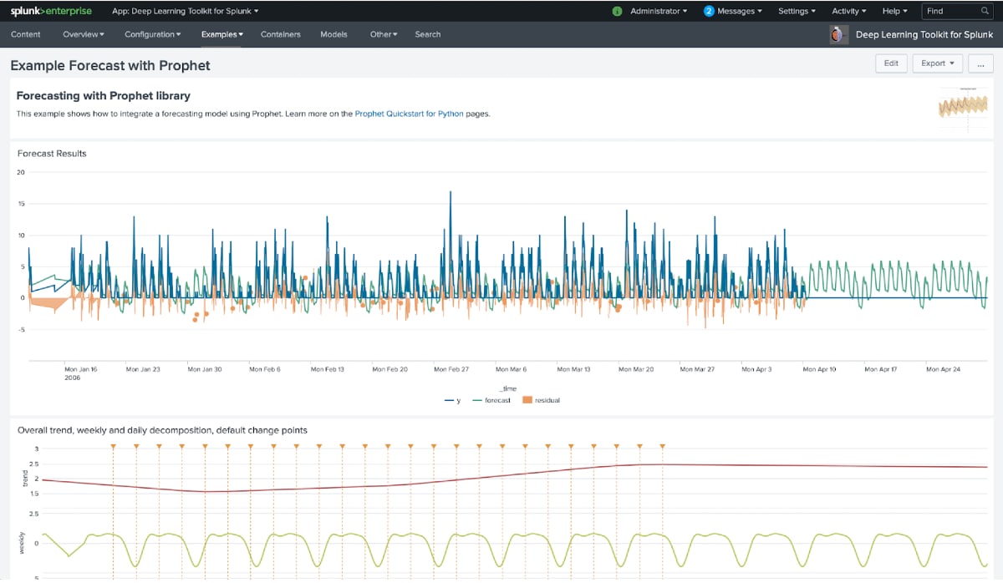
Task: Click the Edit dashboard button
Action: coord(891,63)
